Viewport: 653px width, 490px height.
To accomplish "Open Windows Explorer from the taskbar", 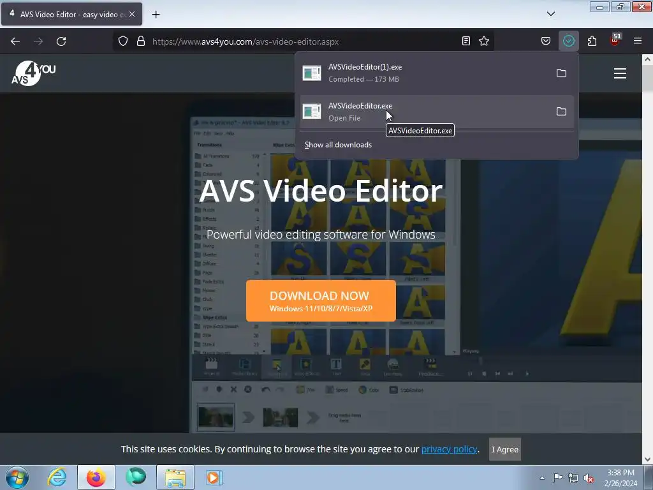I will [x=175, y=477].
